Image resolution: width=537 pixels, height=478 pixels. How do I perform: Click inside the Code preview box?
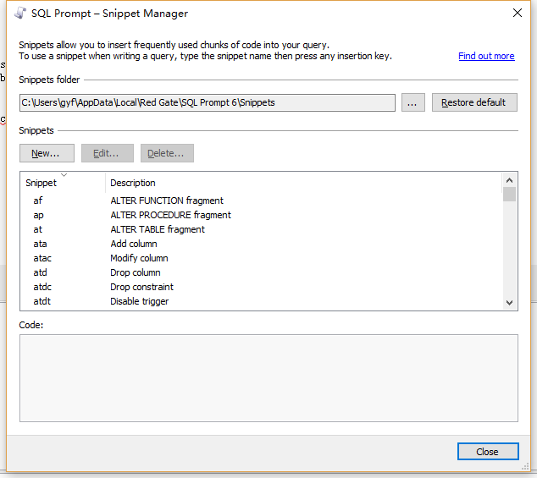(x=268, y=378)
